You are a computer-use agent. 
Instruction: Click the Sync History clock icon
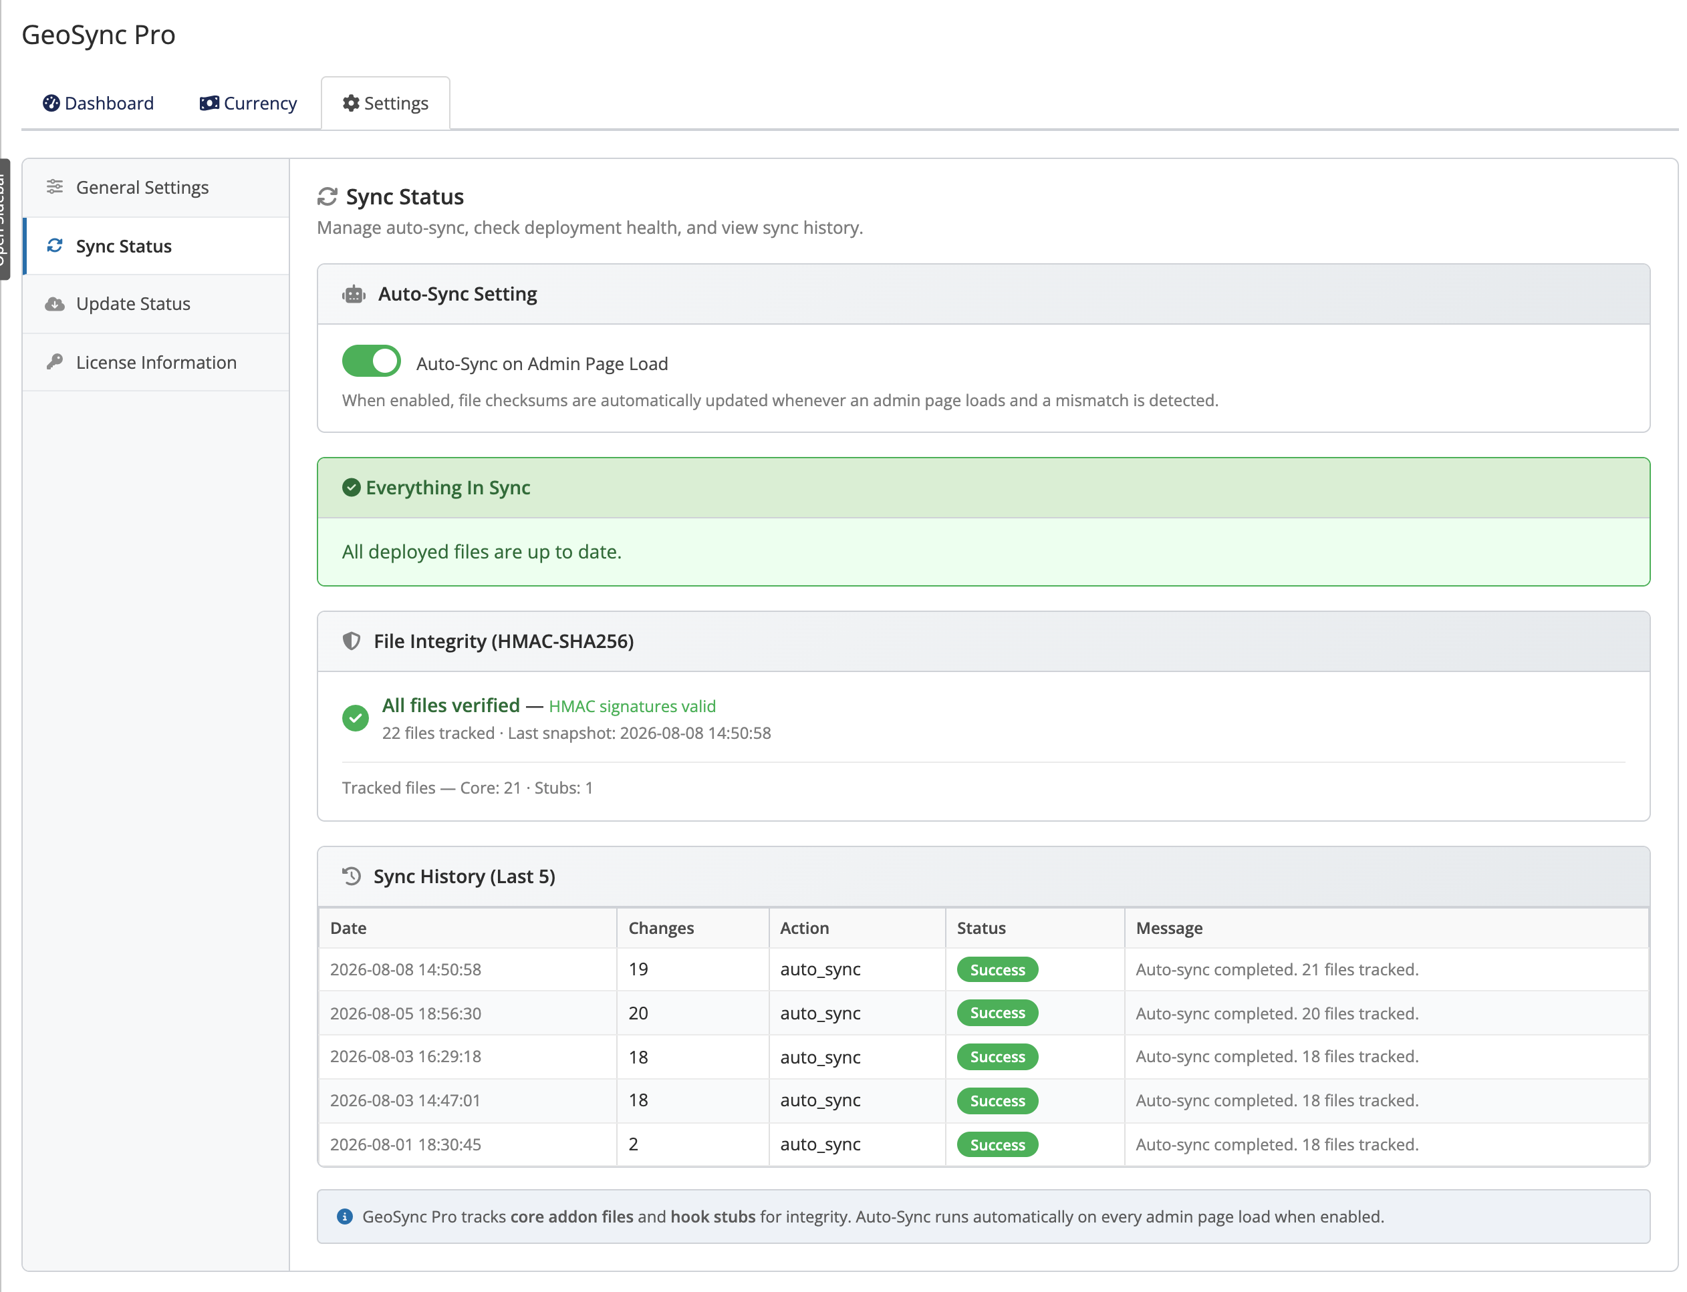(x=352, y=876)
